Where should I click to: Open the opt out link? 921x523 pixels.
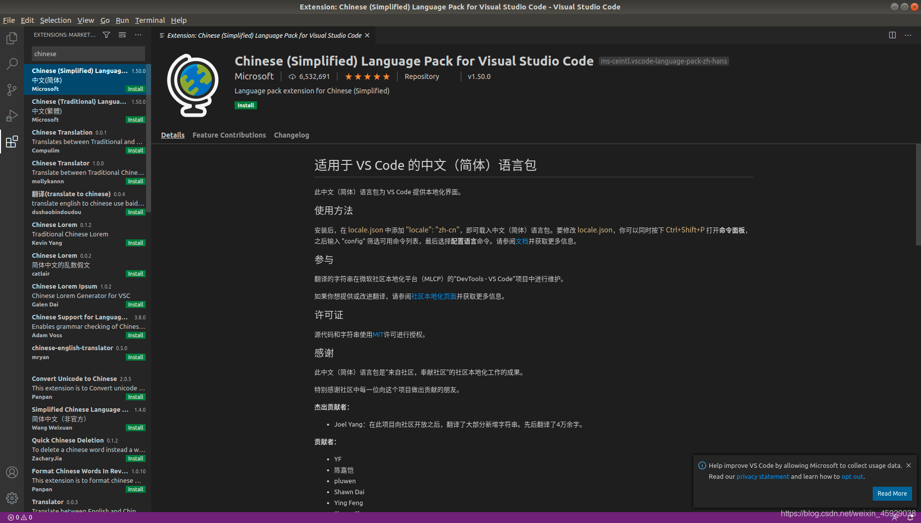pyautogui.click(x=852, y=477)
